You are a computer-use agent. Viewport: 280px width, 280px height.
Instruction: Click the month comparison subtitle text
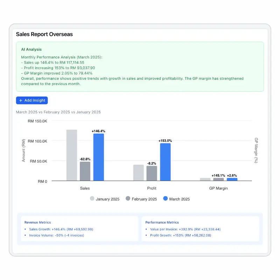[x=58, y=112]
